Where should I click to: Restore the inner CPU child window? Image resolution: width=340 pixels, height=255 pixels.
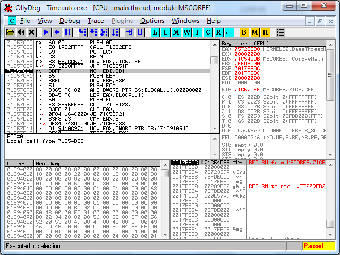click(x=320, y=21)
